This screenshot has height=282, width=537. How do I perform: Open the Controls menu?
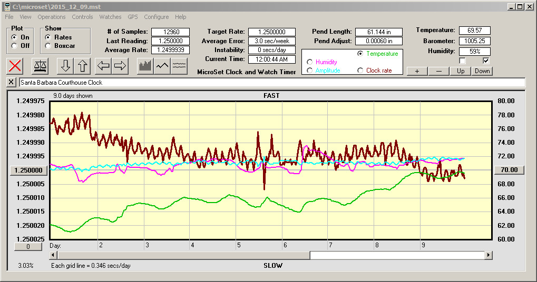(82, 17)
